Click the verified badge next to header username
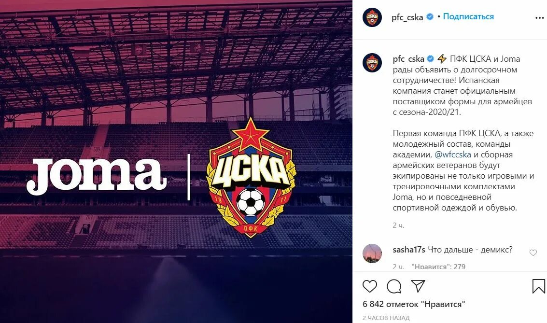This screenshot has width=547, height=323. (430, 17)
